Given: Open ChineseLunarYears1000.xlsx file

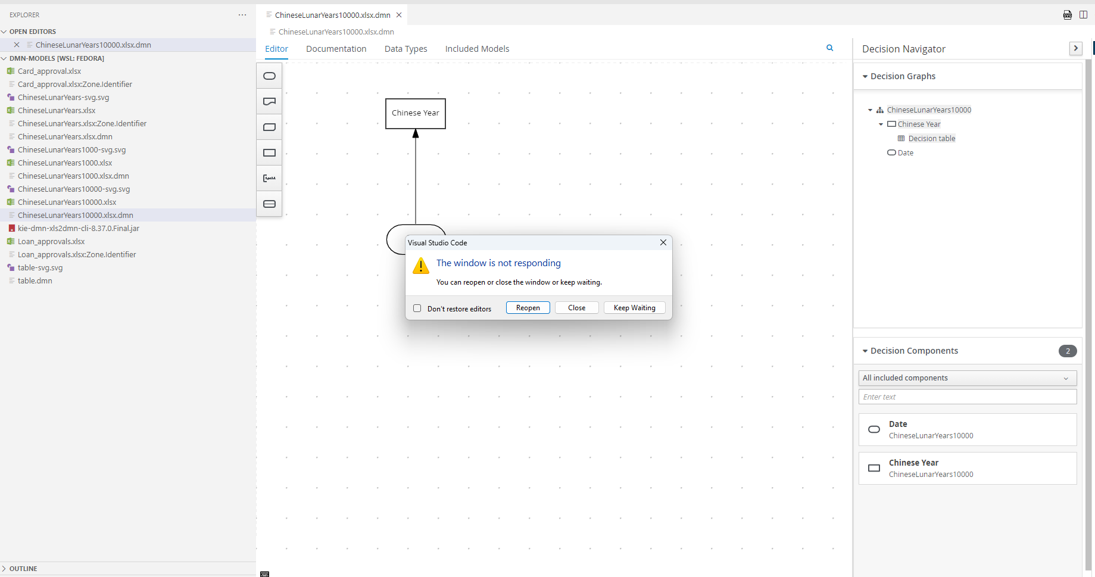Looking at the screenshot, I should (x=65, y=163).
